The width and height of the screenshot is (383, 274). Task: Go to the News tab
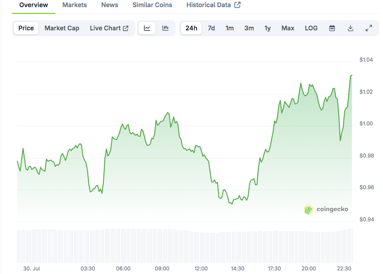click(110, 5)
